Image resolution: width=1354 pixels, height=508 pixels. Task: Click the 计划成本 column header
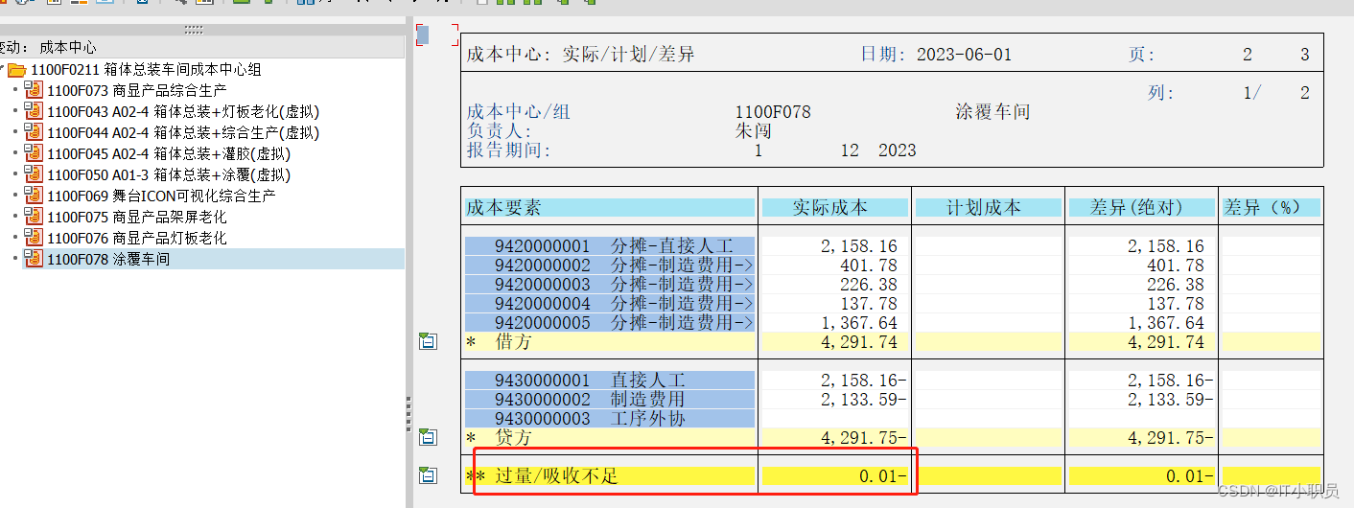988,207
